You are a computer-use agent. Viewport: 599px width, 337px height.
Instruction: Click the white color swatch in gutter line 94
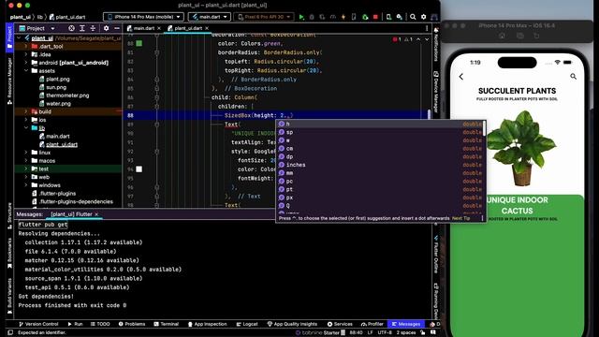pyautogui.click(x=139, y=169)
